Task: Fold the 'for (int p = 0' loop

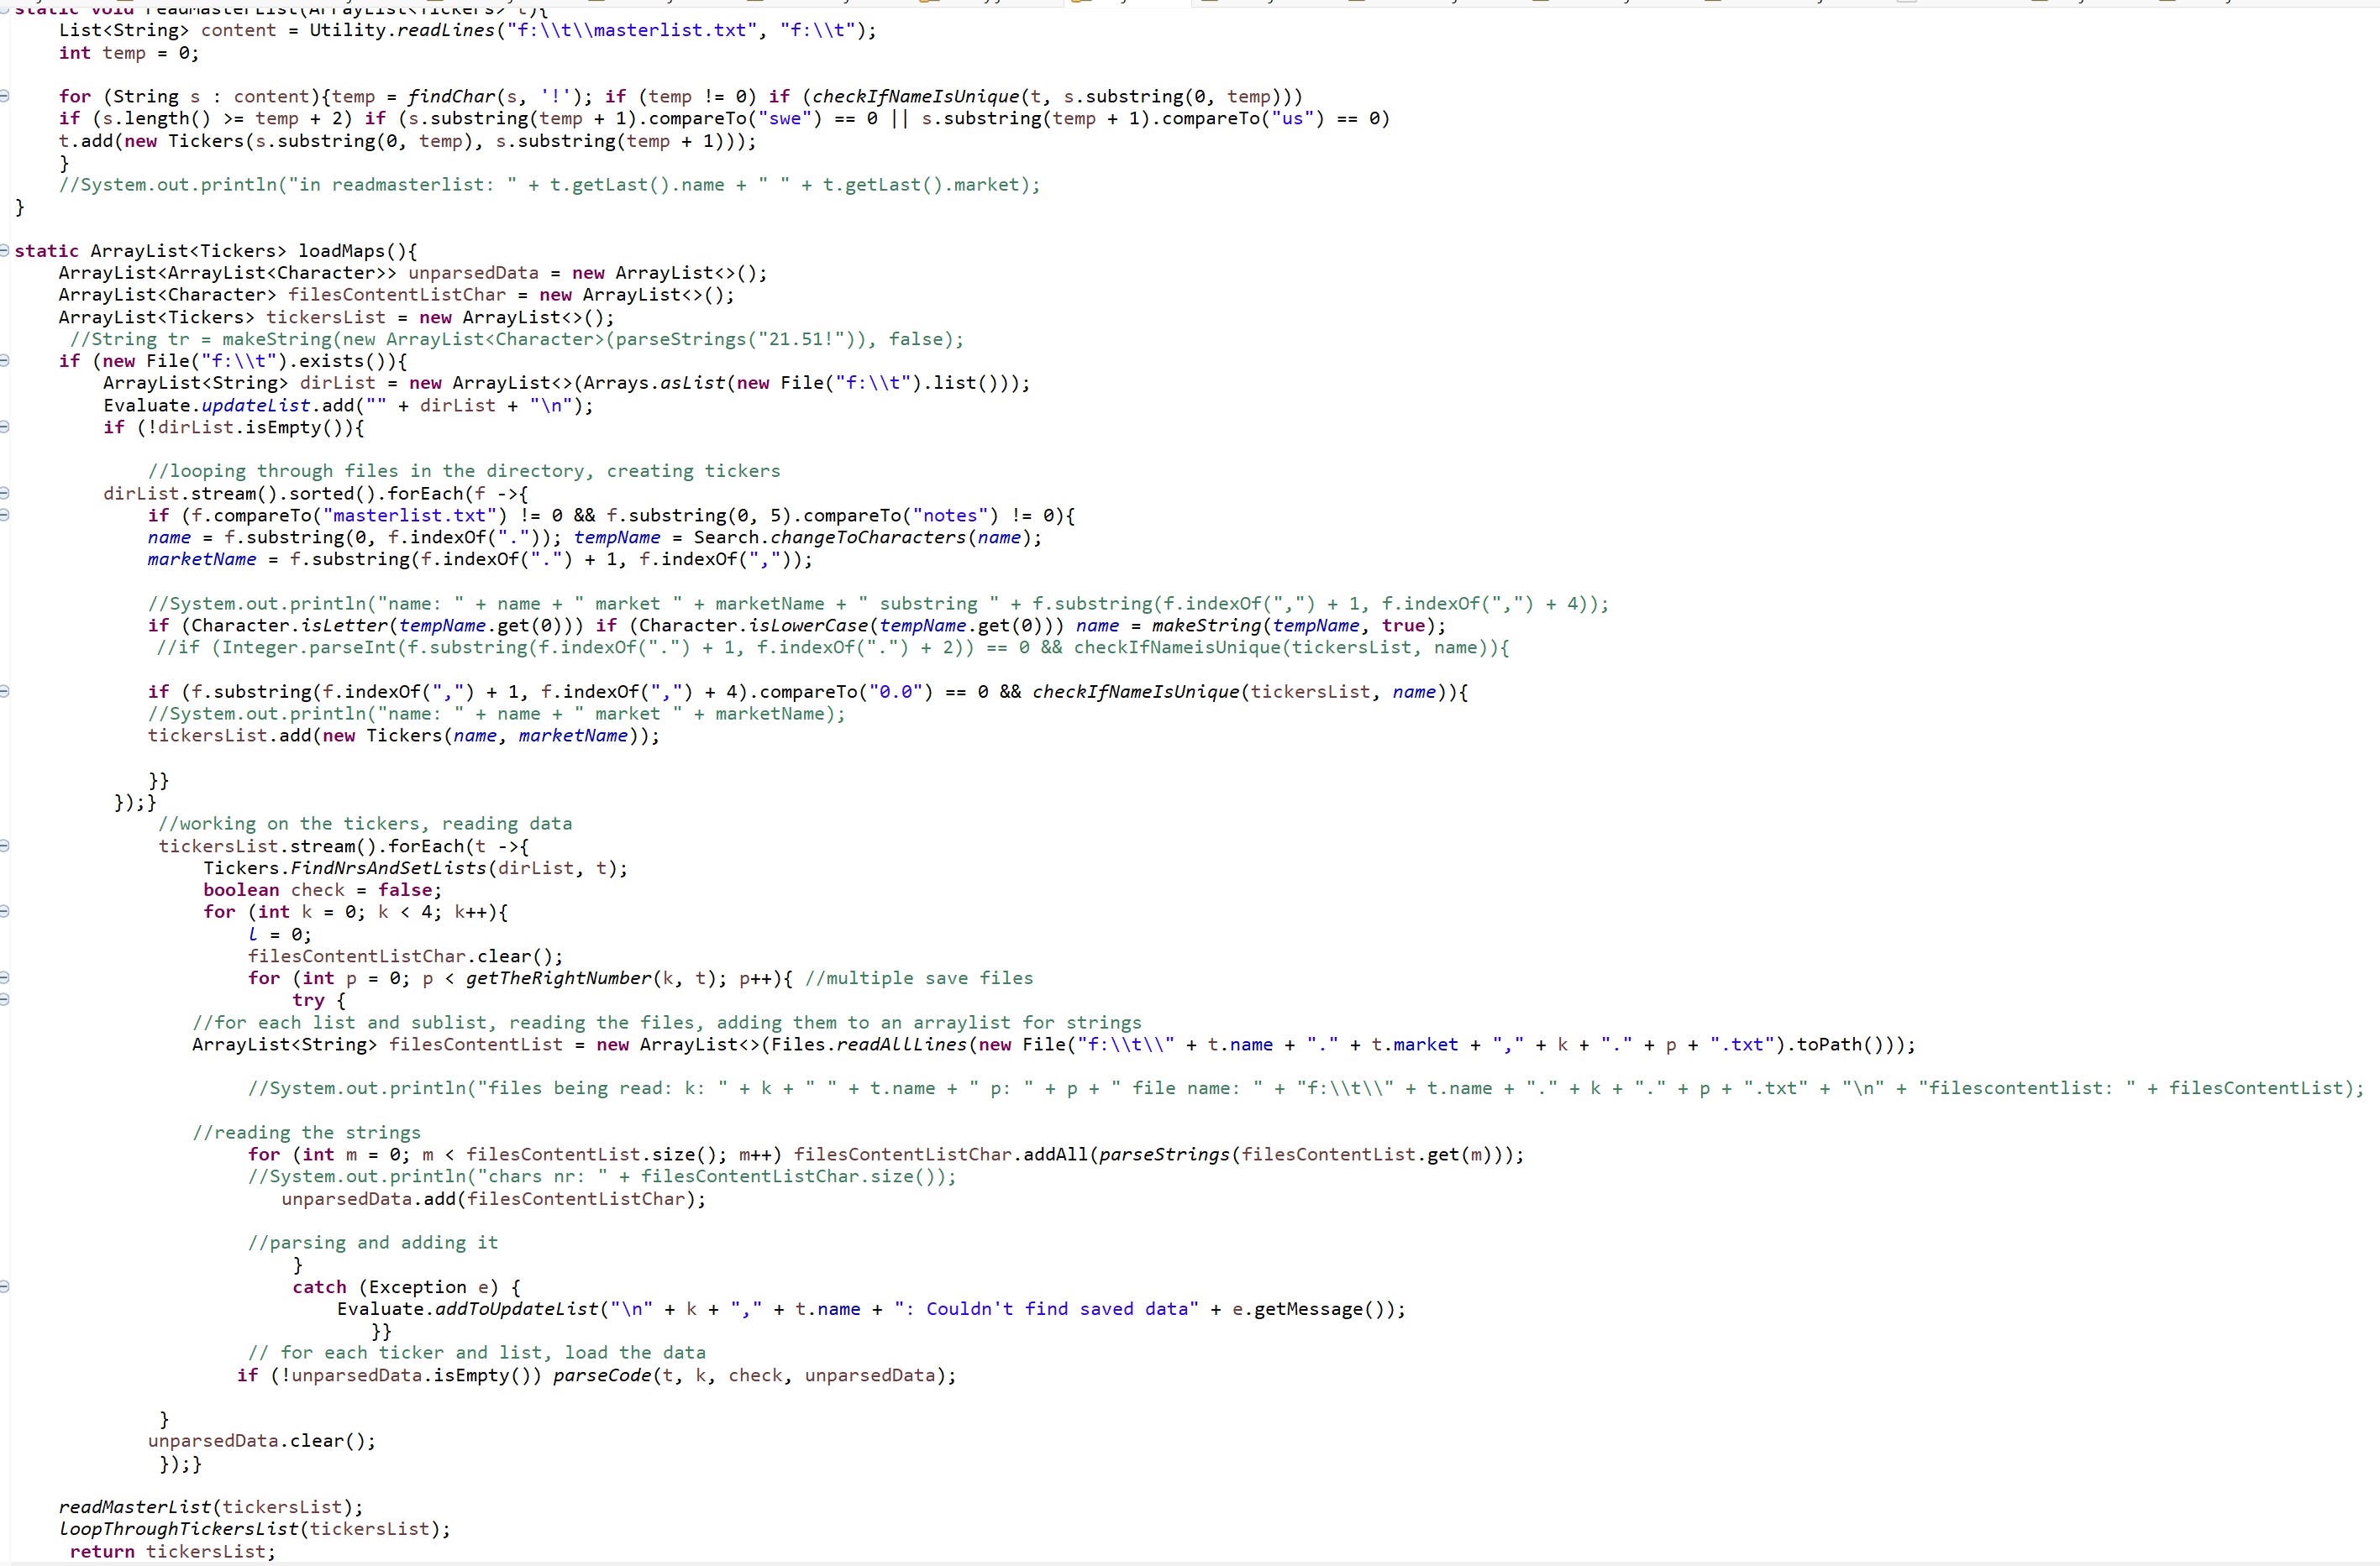Action: (x=5, y=977)
